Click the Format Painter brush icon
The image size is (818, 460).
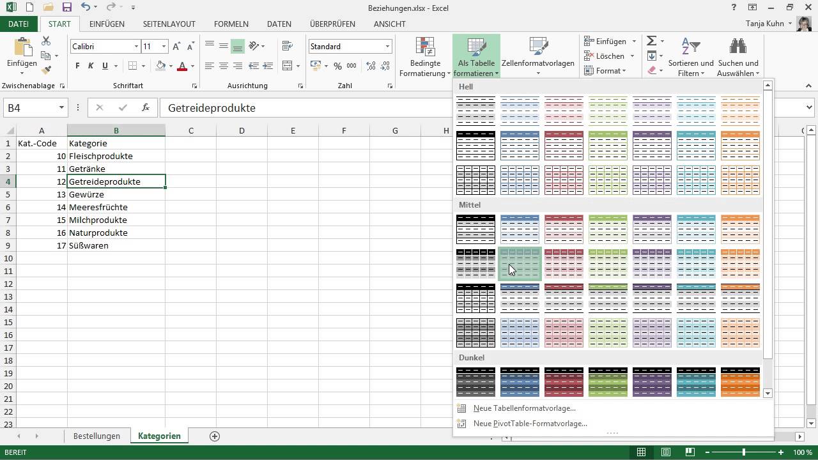point(46,70)
